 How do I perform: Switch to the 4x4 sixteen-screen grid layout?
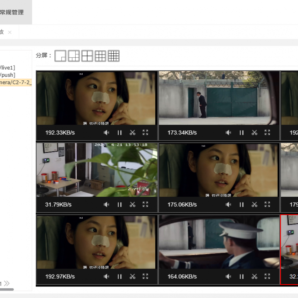point(114,56)
